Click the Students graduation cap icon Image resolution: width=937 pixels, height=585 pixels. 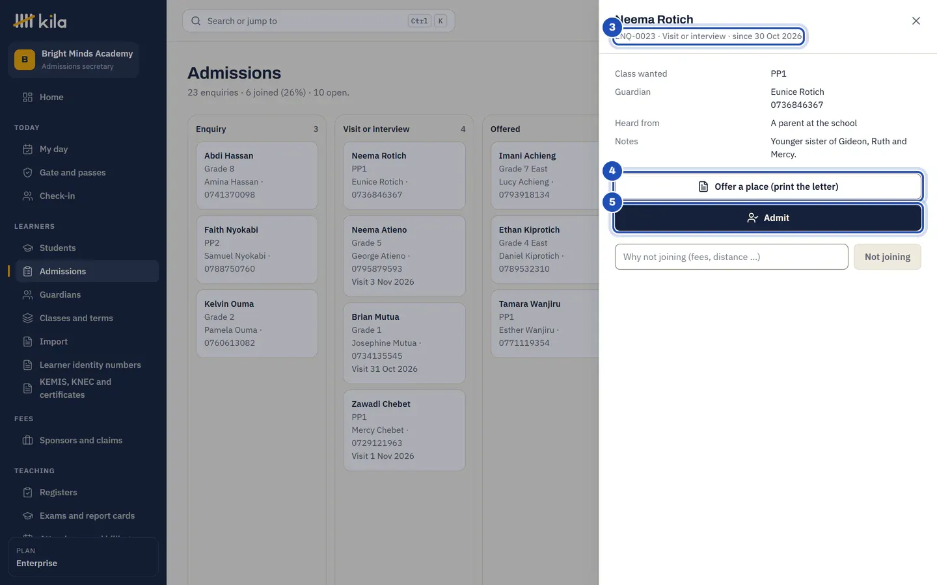27,248
